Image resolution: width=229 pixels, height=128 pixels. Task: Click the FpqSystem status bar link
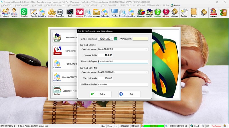click(216, 126)
